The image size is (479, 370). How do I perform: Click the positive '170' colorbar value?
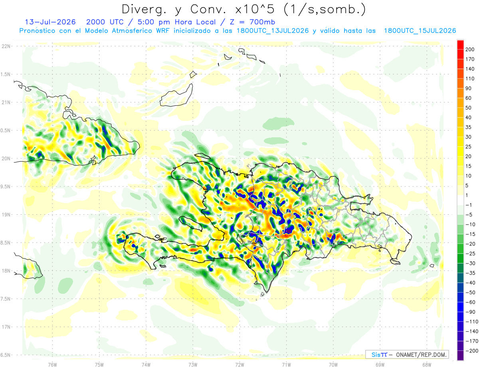470,59
